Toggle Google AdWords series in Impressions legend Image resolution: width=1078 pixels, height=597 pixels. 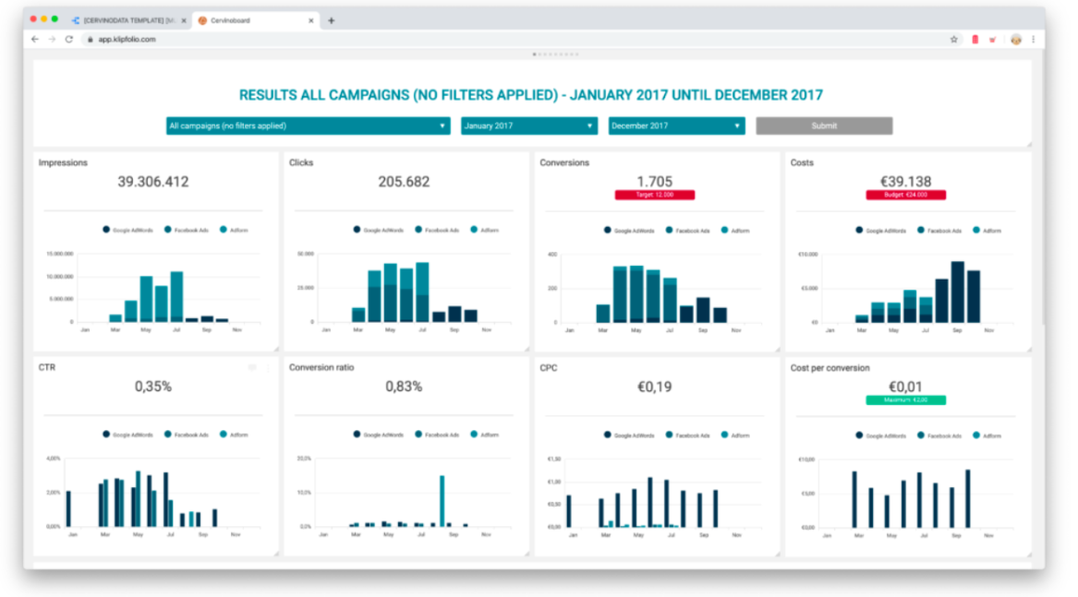coord(127,230)
